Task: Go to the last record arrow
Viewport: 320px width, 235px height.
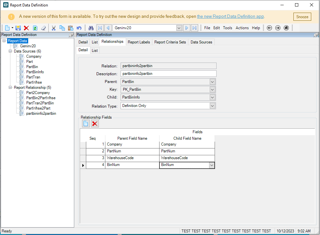Action: pos(194,28)
